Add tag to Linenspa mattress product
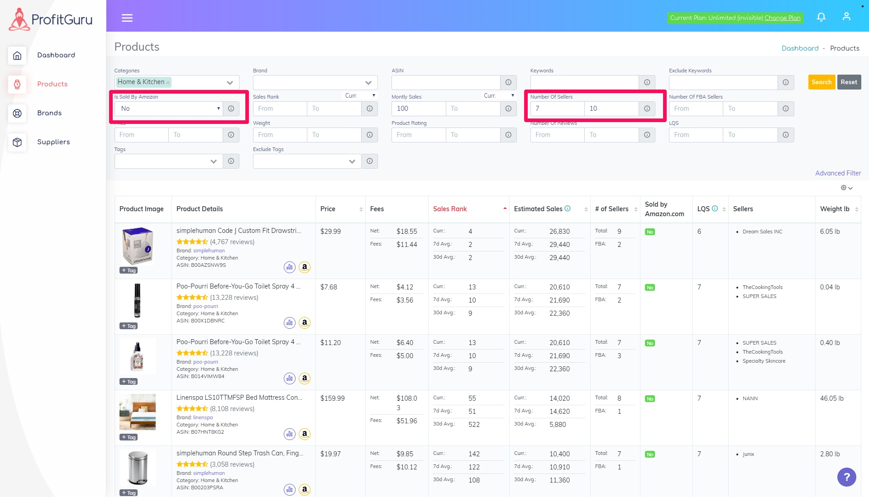This screenshot has width=869, height=497. coord(129,437)
